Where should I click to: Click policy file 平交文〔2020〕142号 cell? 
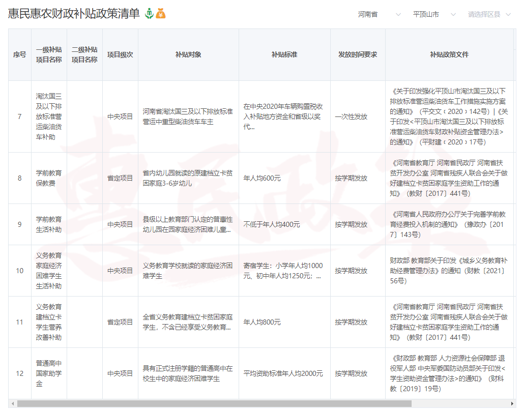[449, 116]
